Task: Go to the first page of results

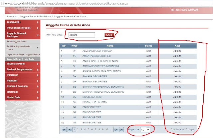Action: [x=64, y=129]
